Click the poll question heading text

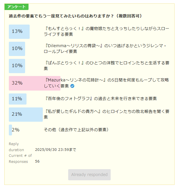[75, 16]
